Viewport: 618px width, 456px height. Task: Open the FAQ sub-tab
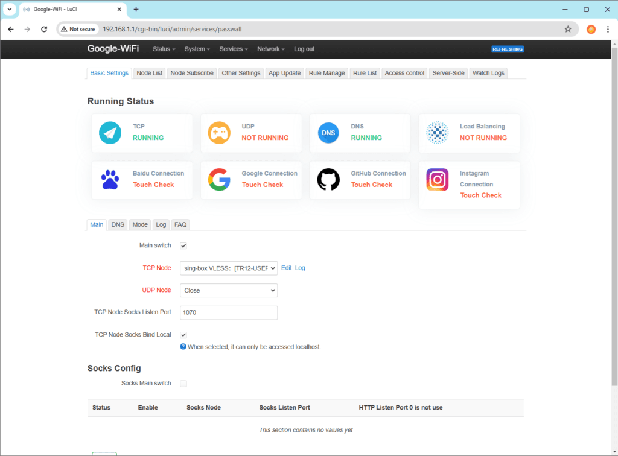click(180, 224)
